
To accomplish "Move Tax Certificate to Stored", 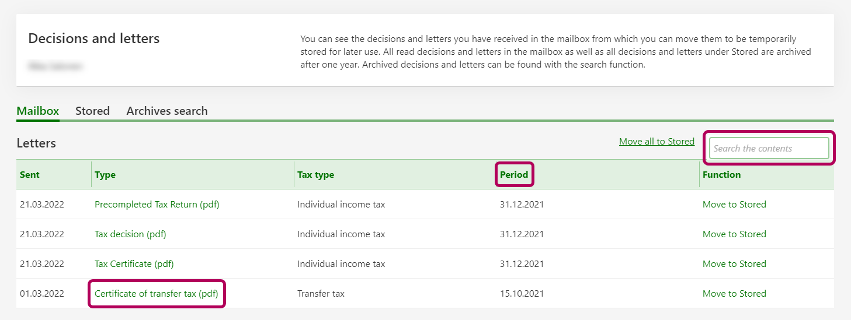I will (x=734, y=264).
